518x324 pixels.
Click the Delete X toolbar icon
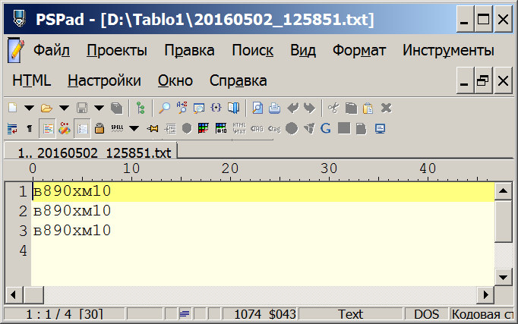[386, 108]
